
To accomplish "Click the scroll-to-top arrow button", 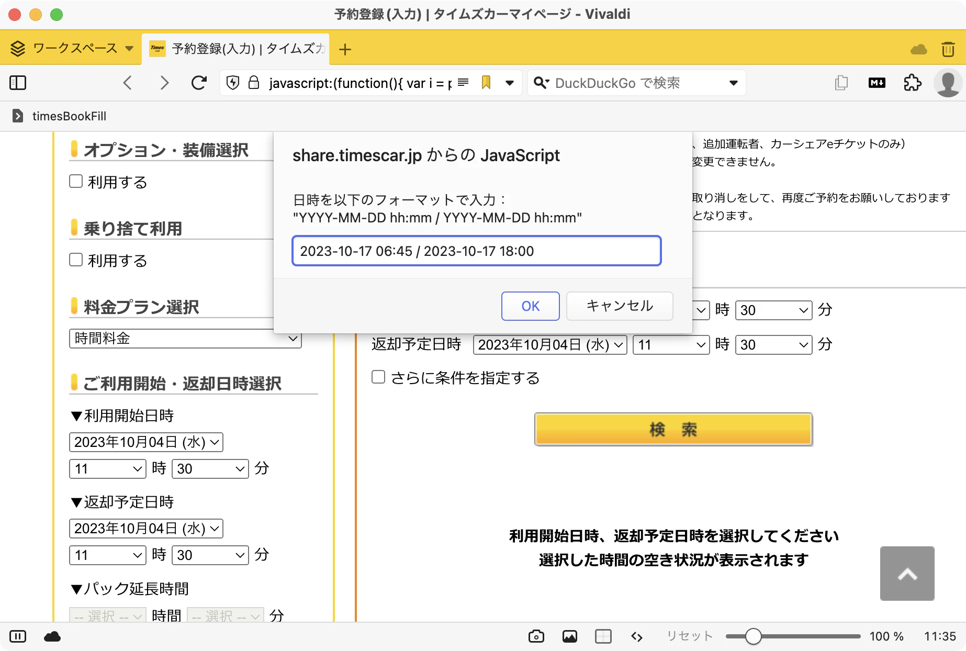I will 907,574.
